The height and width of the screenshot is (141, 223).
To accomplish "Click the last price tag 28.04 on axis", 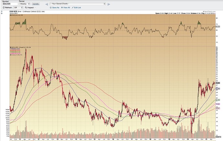I will coord(218,83).
